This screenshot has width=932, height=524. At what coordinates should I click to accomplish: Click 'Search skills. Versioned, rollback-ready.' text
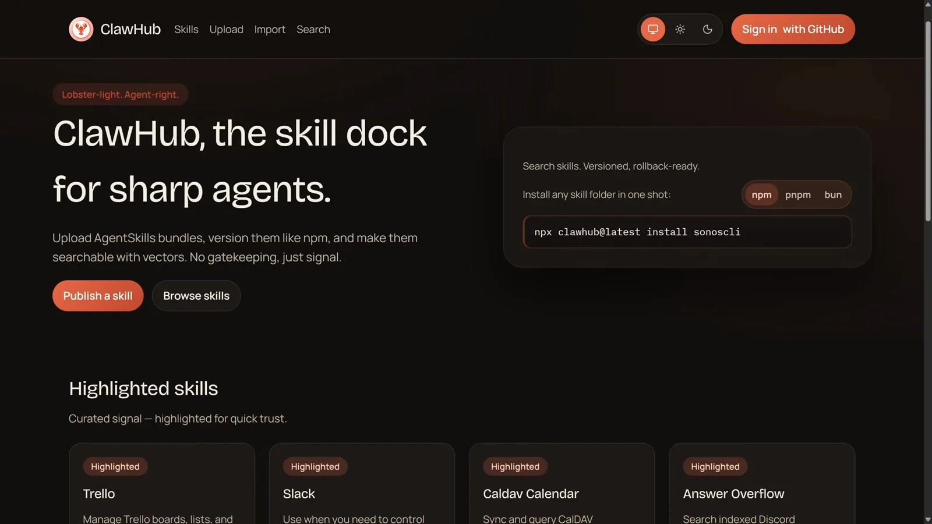click(611, 166)
